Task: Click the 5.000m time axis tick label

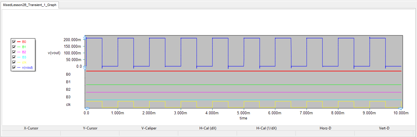Action: 243,113
